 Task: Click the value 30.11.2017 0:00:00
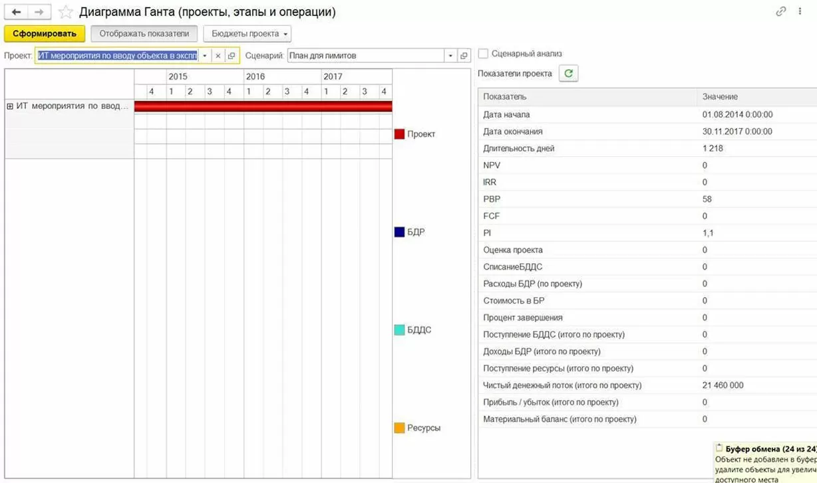point(738,132)
